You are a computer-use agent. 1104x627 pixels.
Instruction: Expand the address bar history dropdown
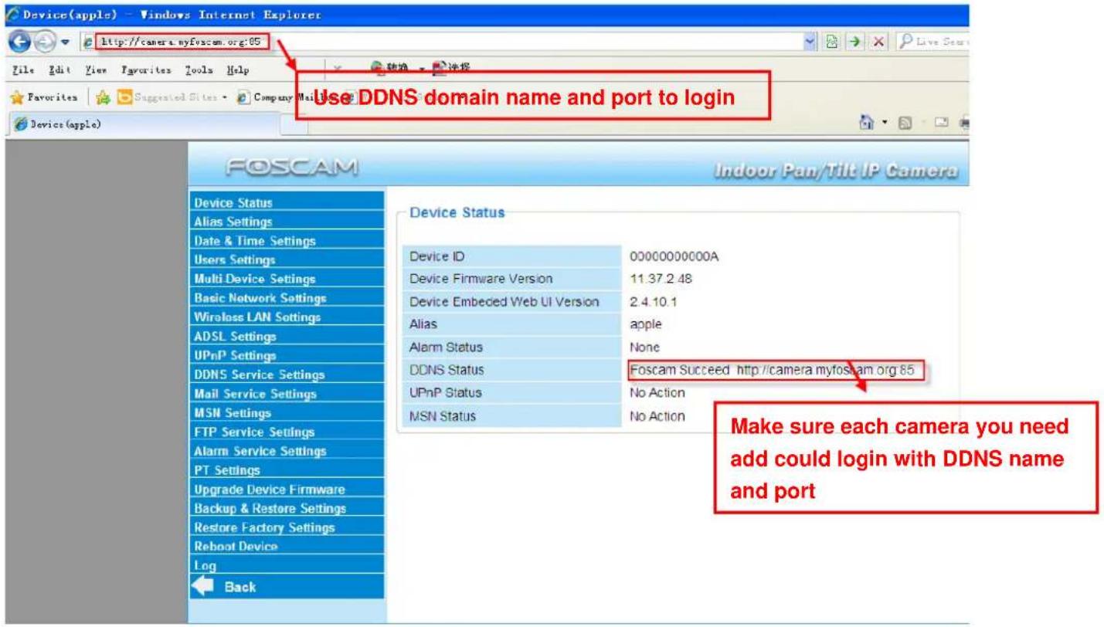[810, 42]
